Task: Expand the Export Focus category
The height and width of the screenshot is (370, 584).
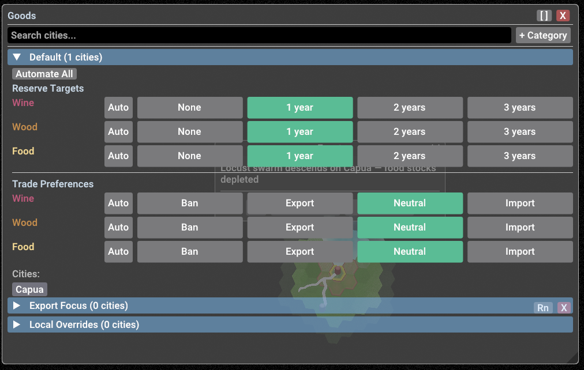Action: [x=17, y=305]
